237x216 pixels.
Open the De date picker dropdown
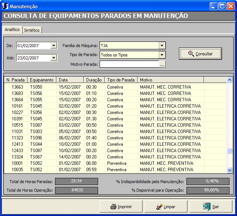[54, 46]
